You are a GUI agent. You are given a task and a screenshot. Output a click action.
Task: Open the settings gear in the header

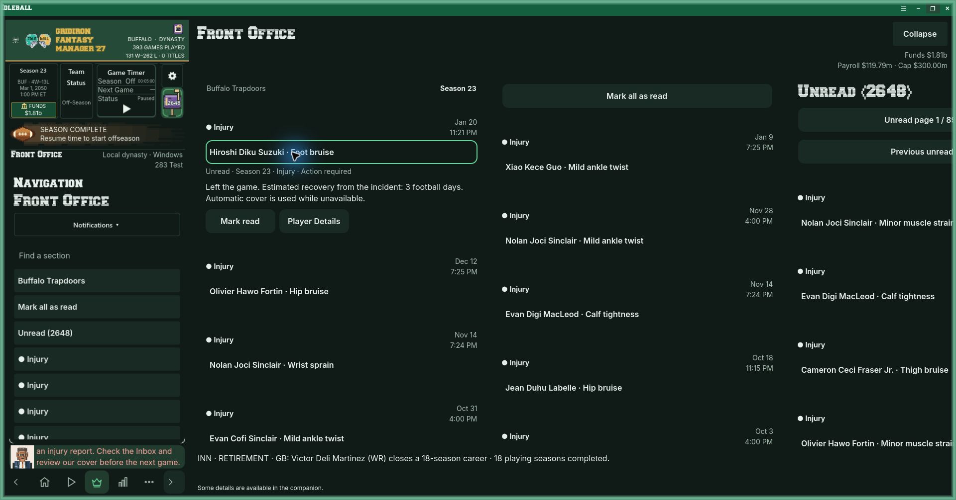coord(172,76)
